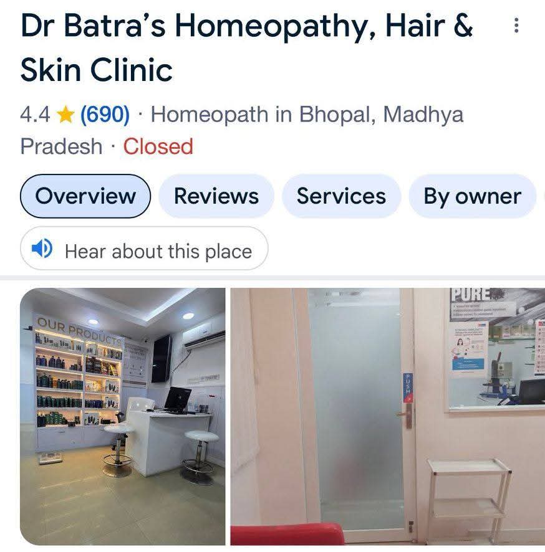The width and height of the screenshot is (545, 552).
Task: Open the Services tab
Action: click(341, 196)
